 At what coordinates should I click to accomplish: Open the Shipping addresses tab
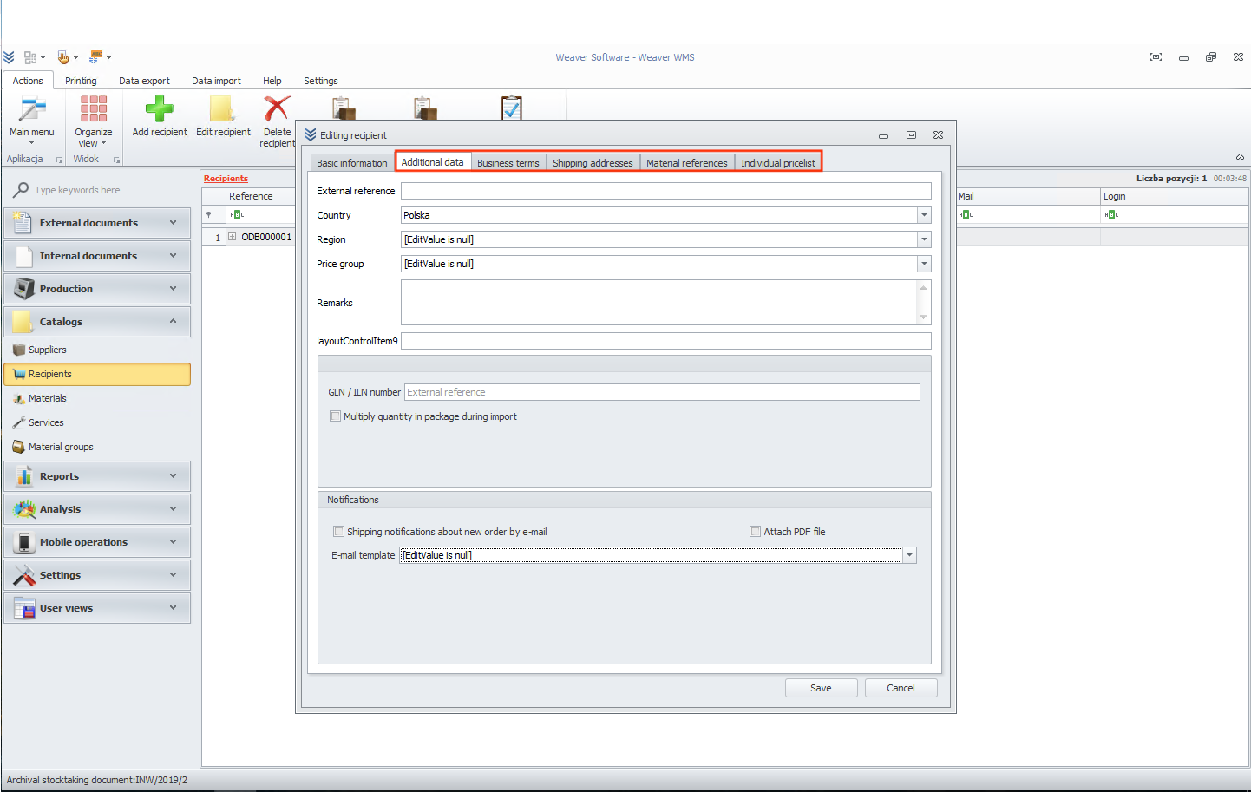pyautogui.click(x=593, y=163)
